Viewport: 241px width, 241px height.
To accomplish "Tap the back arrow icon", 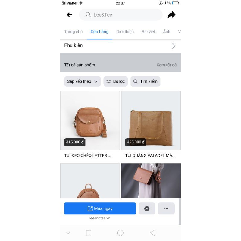I will point(70,14).
